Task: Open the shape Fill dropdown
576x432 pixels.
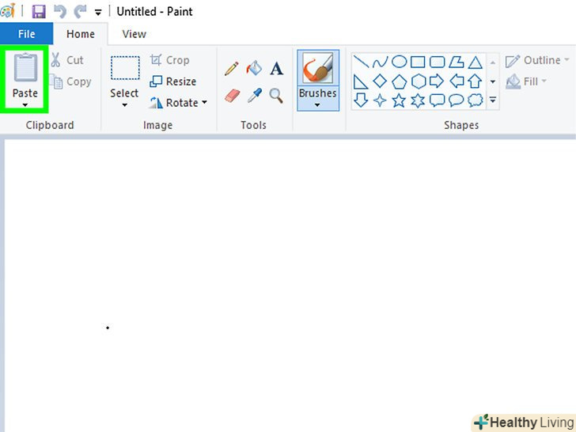Action: point(526,81)
